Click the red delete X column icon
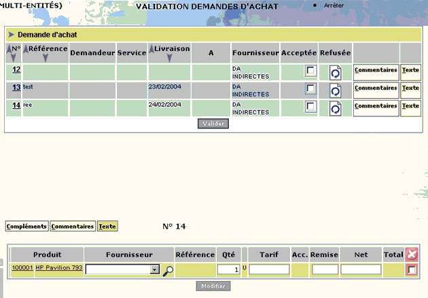The image size is (428, 298). [412, 254]
